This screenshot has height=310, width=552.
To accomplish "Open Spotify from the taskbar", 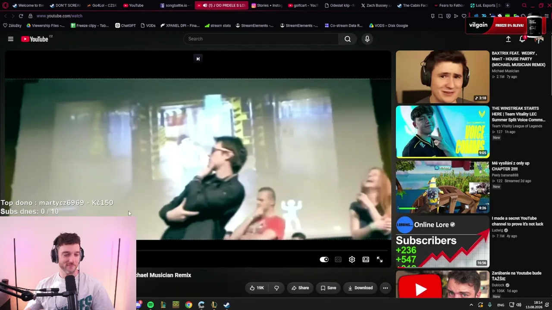I will coord(151,305).
